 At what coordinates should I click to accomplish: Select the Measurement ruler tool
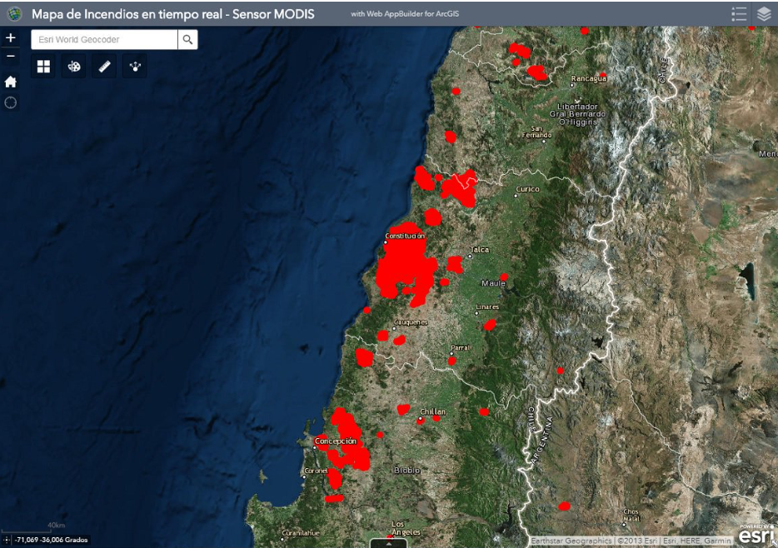pos(103,67)
